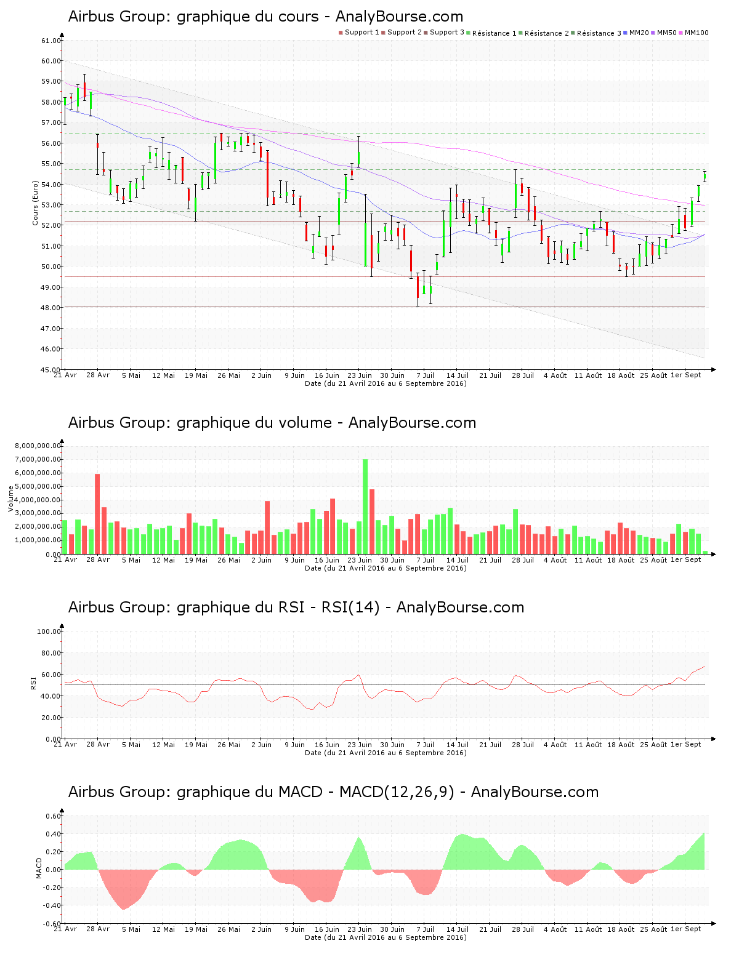This screenshot has height=954, width=739.
Task: Click the 56.00 value on the price axis
Action: (x=51, y=143)
